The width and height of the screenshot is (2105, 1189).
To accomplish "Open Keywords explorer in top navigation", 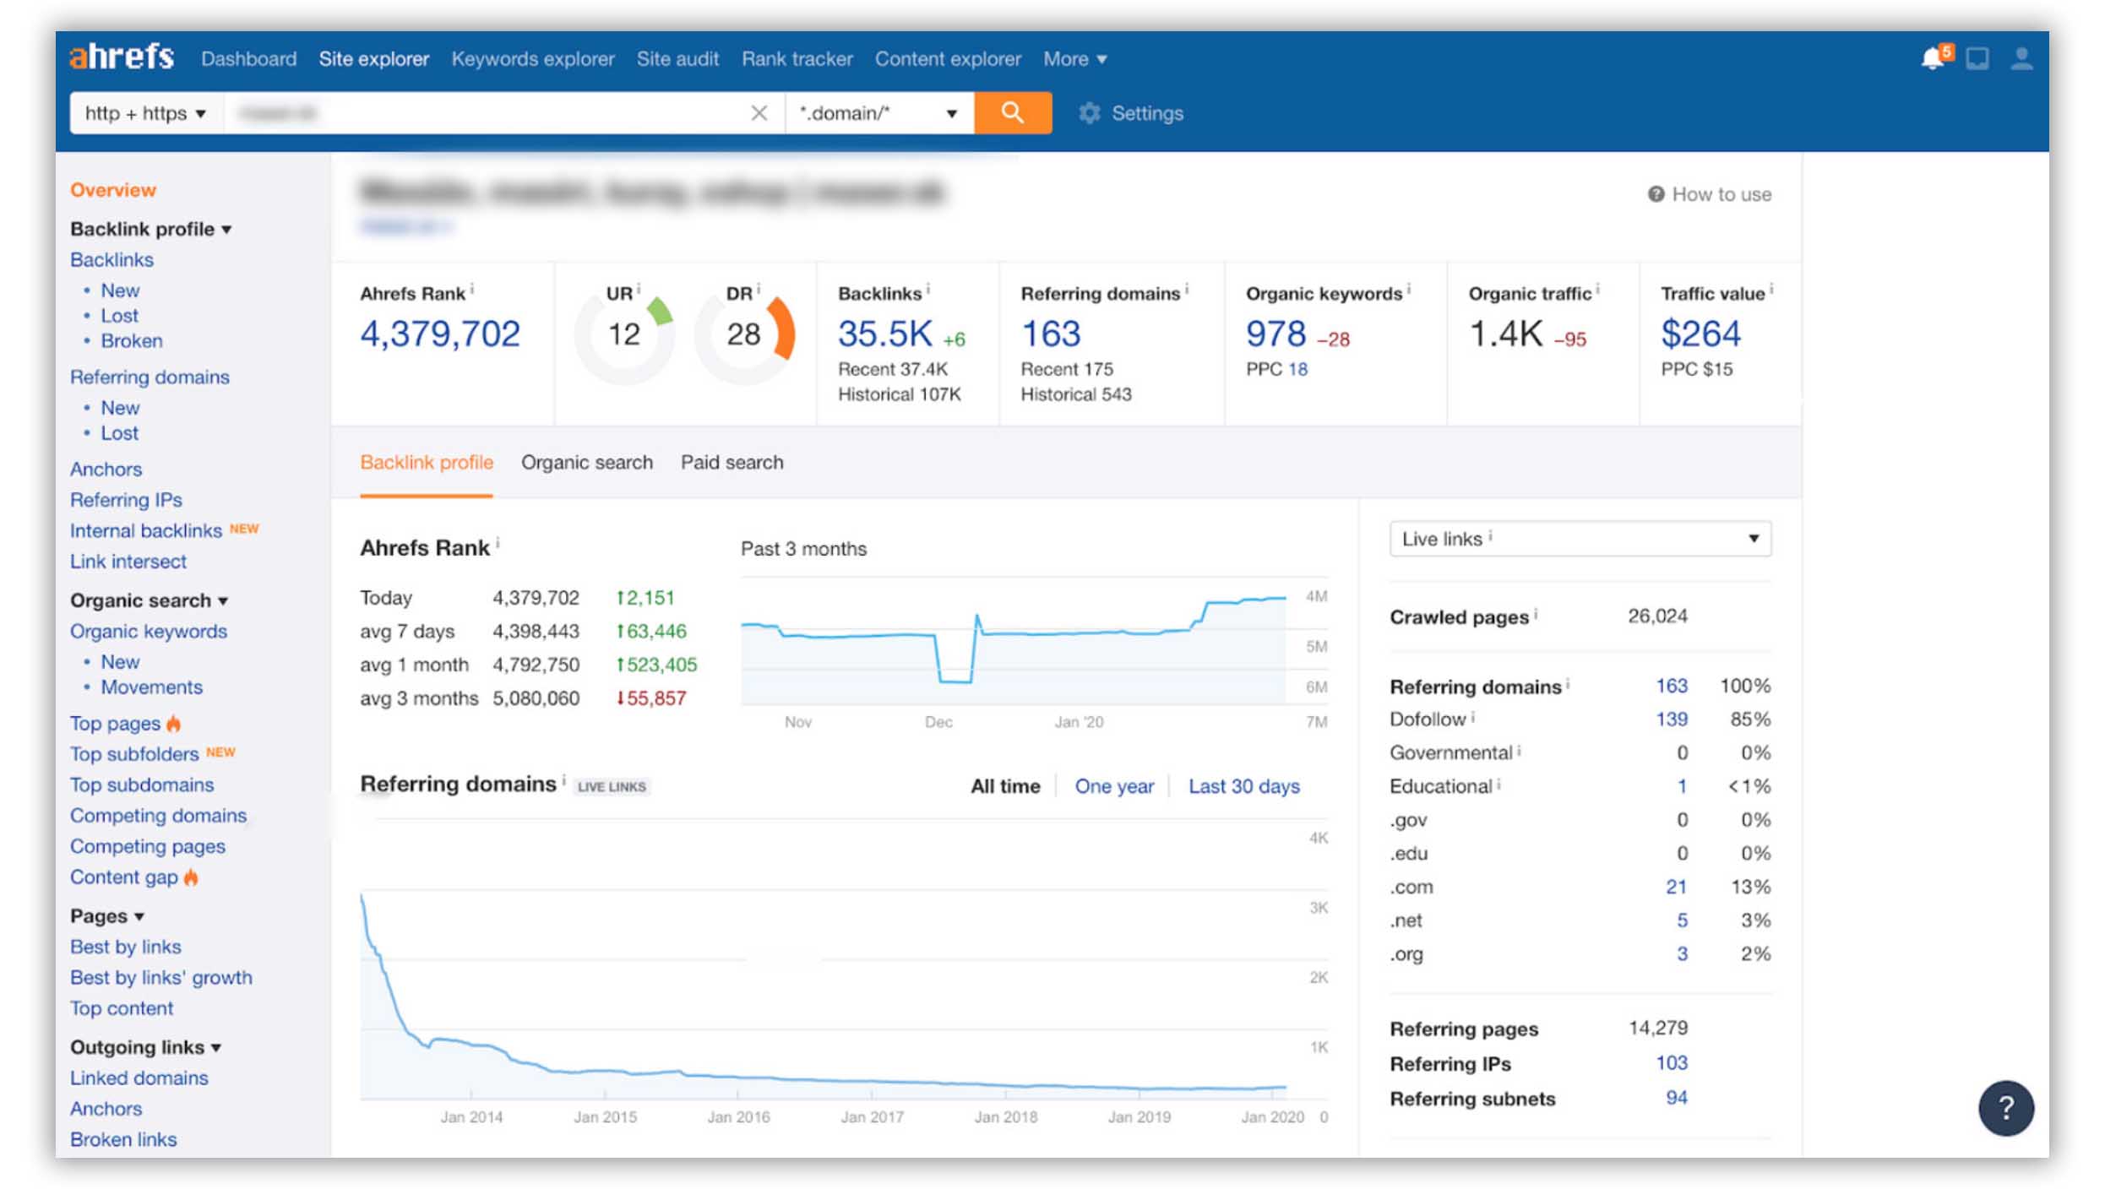I will click(533, 59).
